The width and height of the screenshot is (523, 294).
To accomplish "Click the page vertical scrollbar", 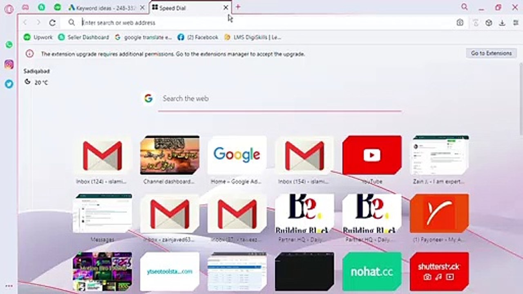I will pos(521,98).
